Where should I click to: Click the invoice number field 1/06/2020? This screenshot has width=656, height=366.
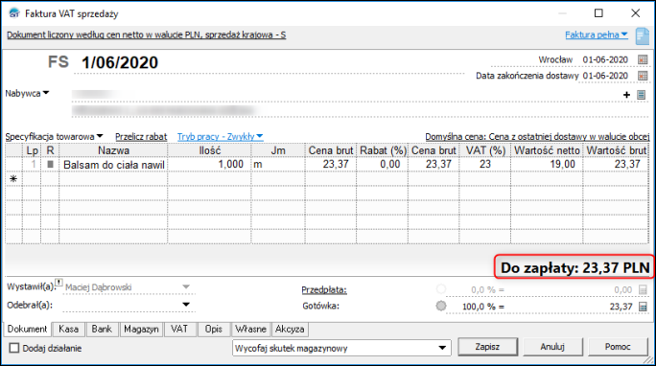point(269,62)
